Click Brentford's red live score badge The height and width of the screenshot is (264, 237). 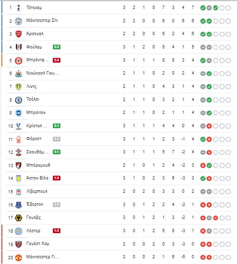[57, 60]
